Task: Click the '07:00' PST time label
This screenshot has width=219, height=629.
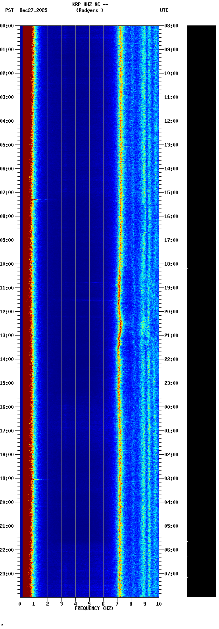Action: click(7, 193)
